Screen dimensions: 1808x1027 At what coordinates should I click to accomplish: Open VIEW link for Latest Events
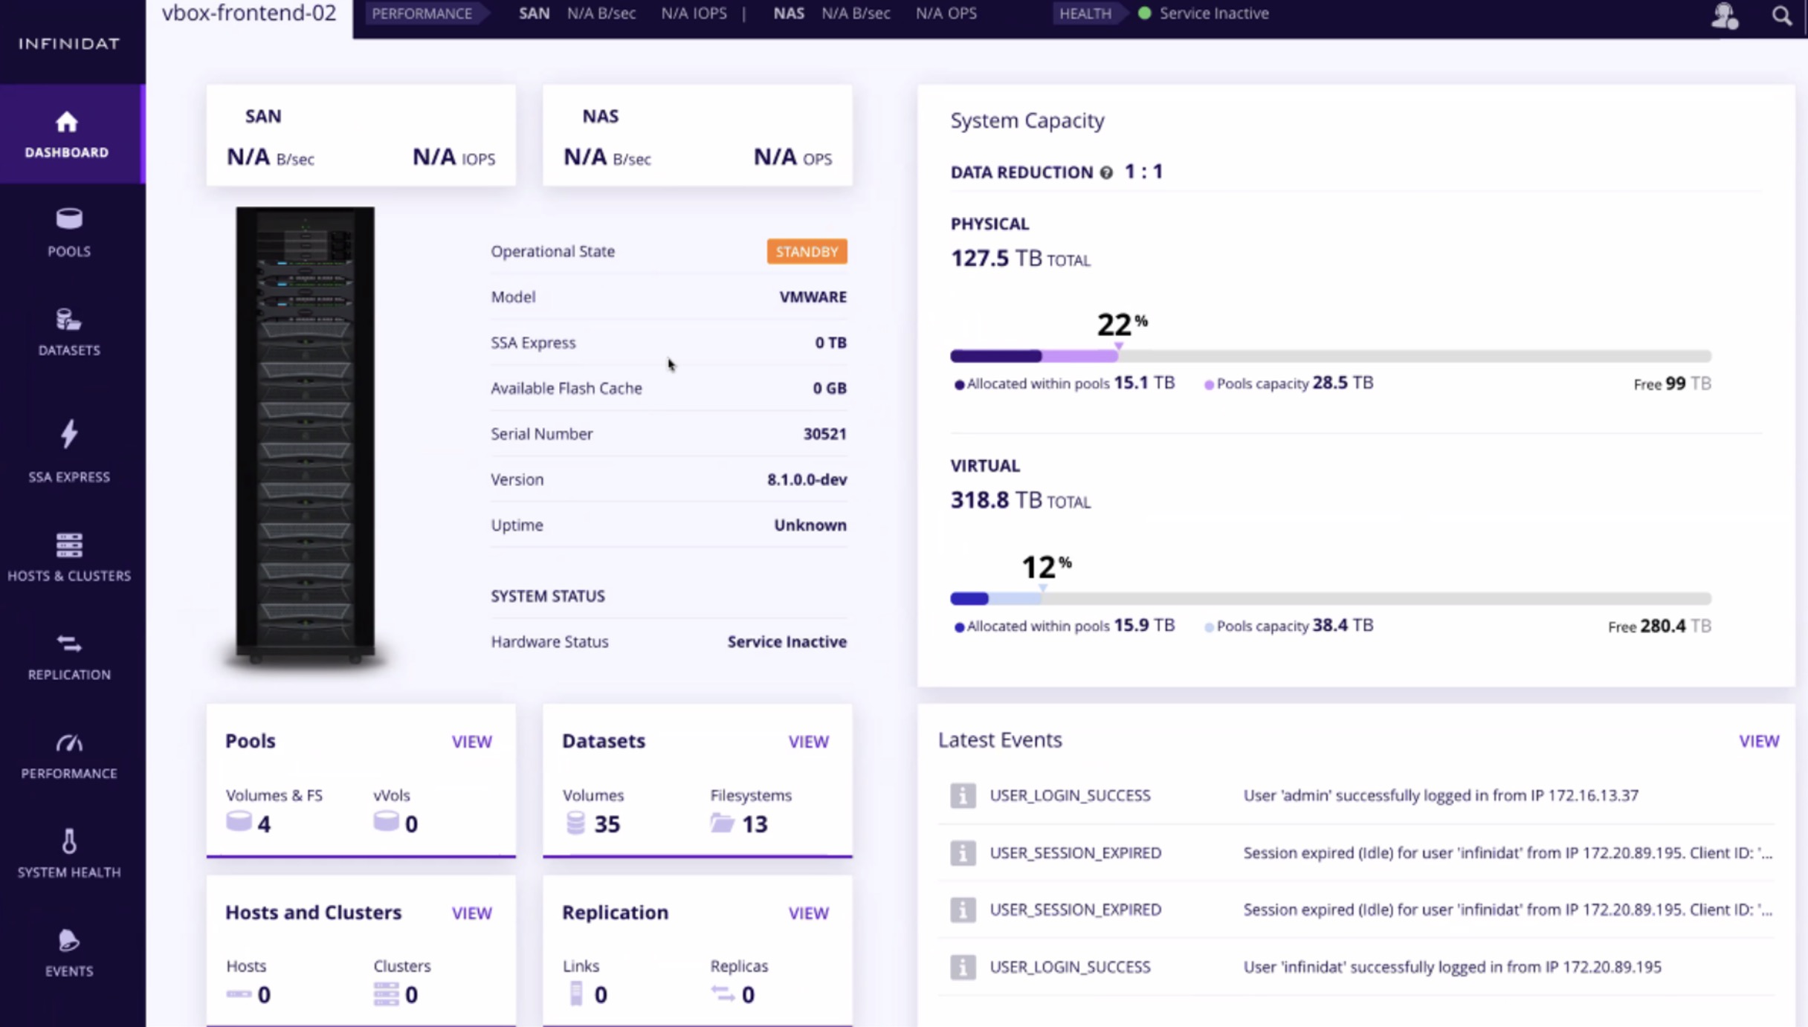(1758, 741)
